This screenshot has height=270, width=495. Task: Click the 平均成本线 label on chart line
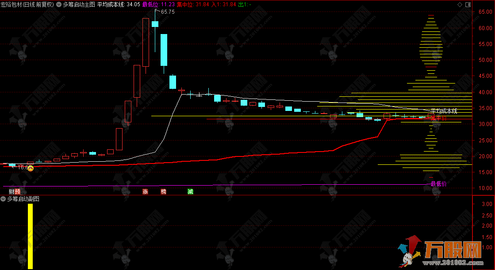click(444, 111)
